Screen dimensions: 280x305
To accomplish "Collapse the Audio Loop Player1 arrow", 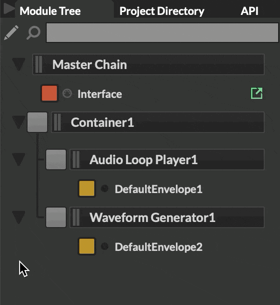I will 19,160.
